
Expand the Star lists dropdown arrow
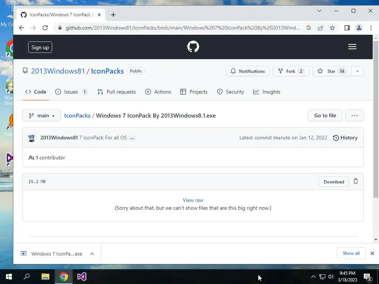tap(358, 71)
